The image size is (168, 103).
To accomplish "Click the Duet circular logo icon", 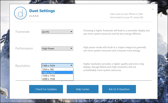I will click(x=20, y=13).
